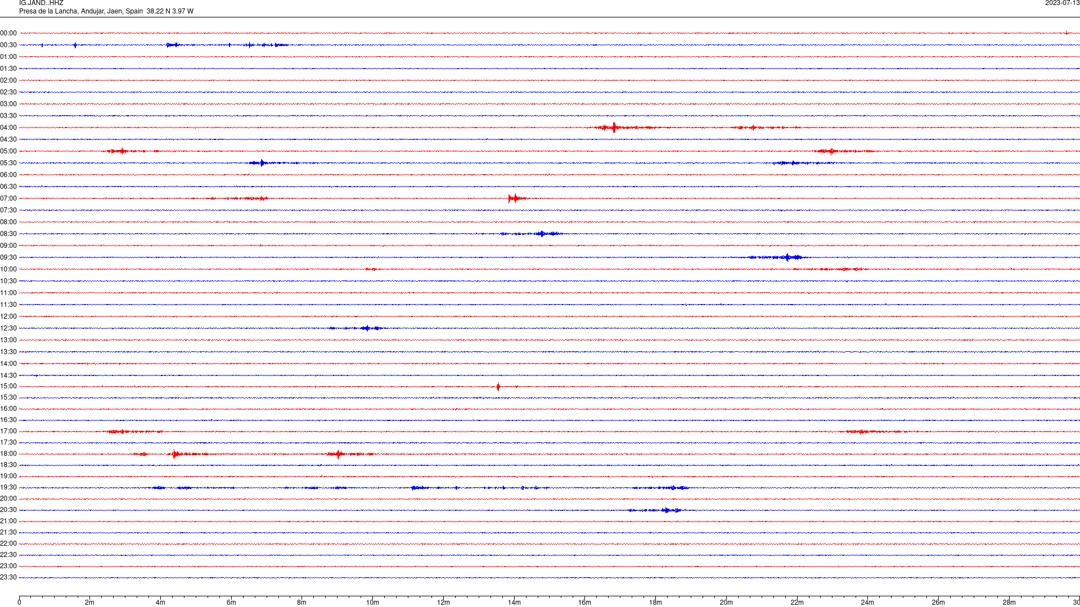Select the 23:30 trace label
This screenshot has width=1080, height=607.
pyautogui.click(x=8, y=577)
